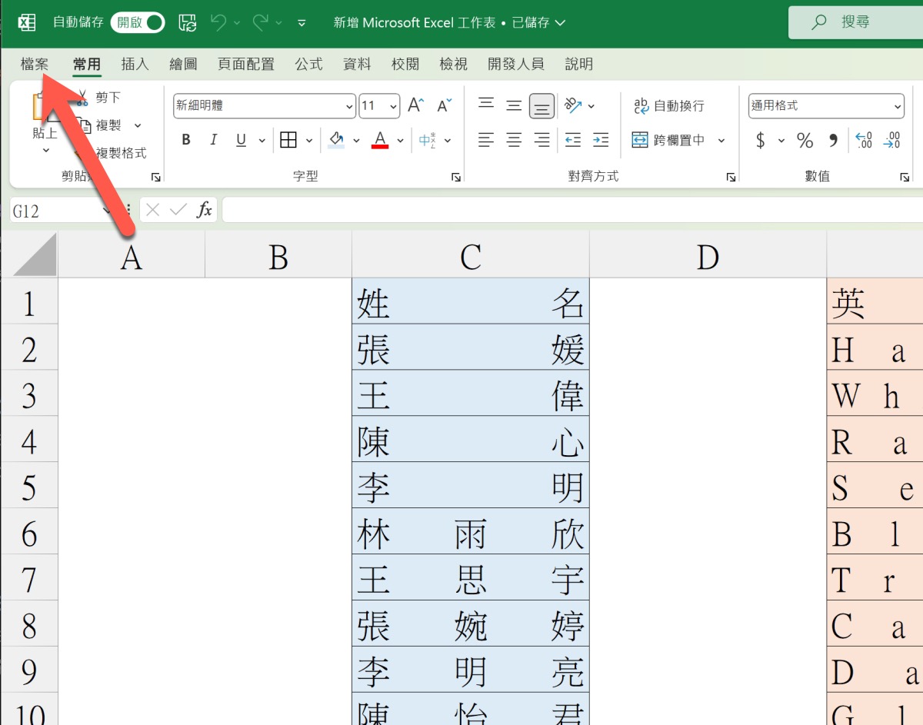Select the center horizontal alignment icon
This screenshot has height=725, width=923.
[514, 140]
